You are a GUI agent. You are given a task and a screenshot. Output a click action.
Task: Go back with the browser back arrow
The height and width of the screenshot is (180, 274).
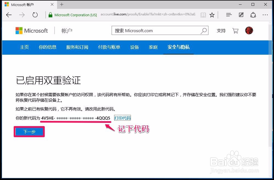click(9, 15)
